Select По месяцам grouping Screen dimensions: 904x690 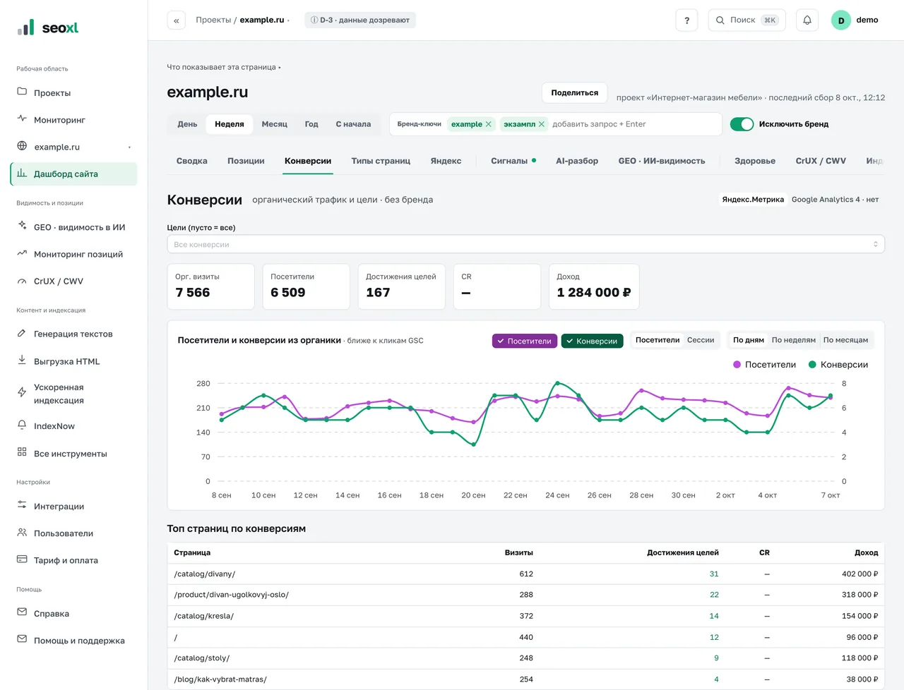(x=845, y=340)
